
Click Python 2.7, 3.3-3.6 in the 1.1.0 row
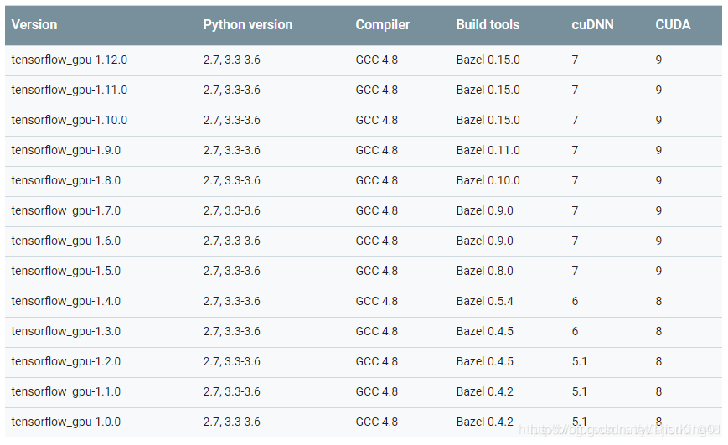point(232,392)
